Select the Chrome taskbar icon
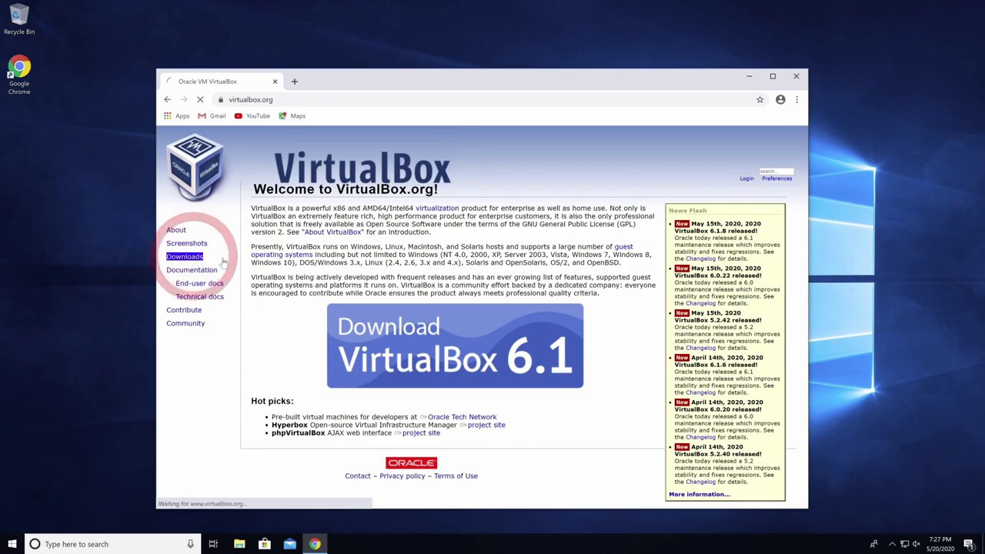The image size is (985, 554). pos(315,544)
